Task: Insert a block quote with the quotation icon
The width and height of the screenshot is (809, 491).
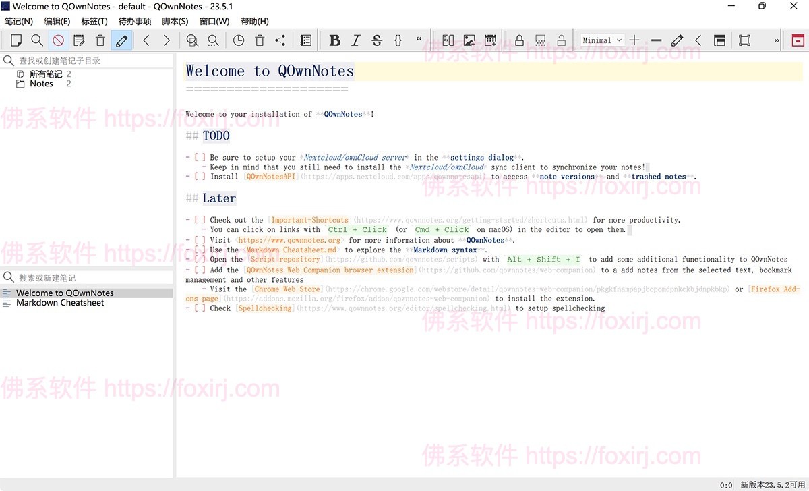Action: click(419, 40)
